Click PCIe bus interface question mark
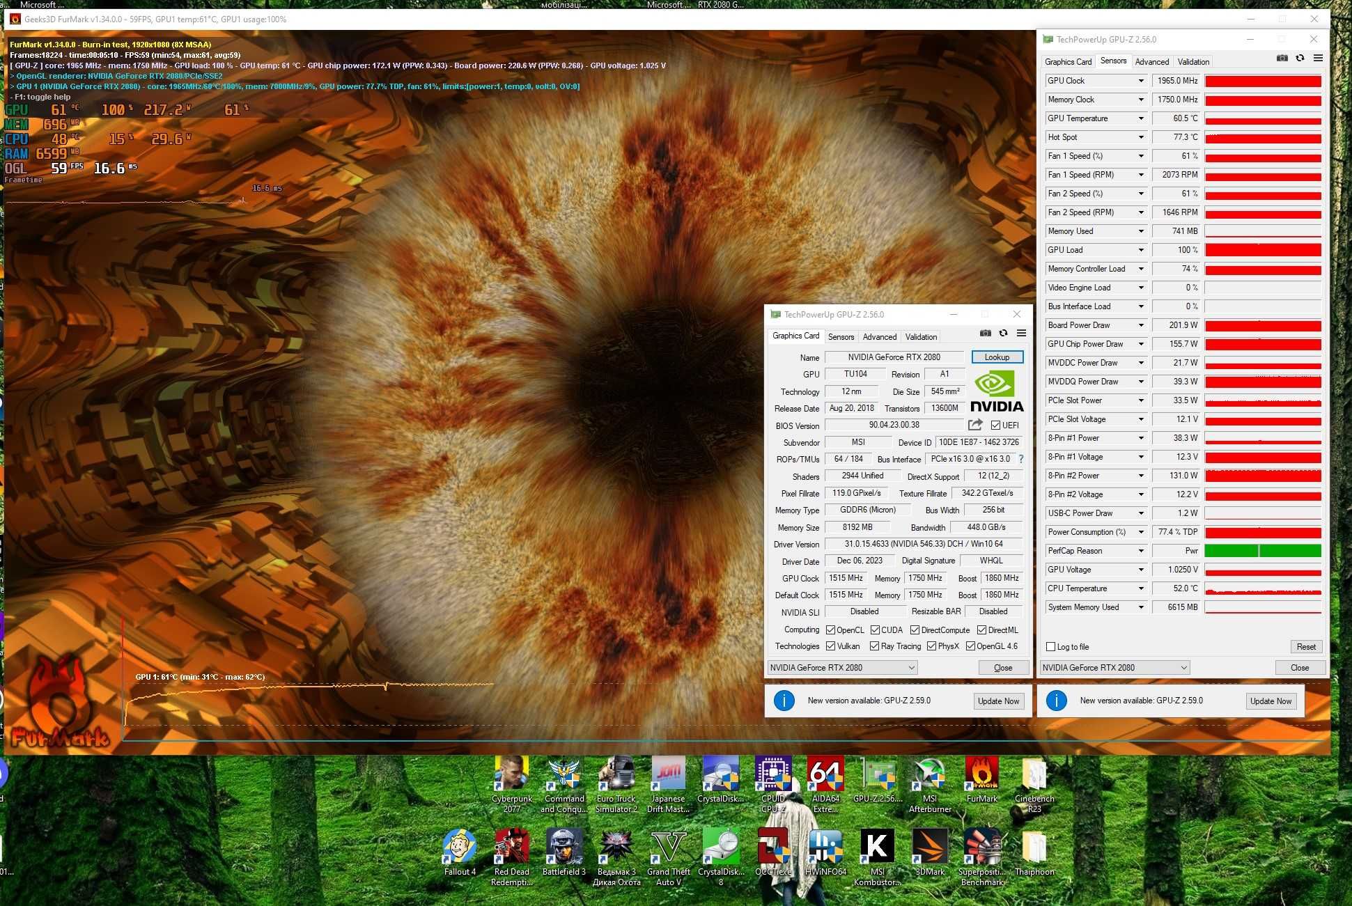1352x906 pixels. 1021,459
